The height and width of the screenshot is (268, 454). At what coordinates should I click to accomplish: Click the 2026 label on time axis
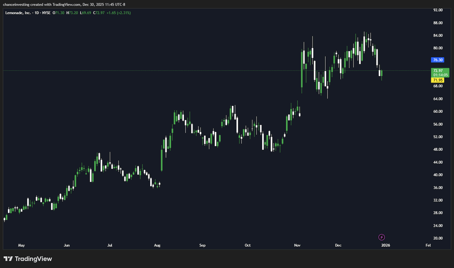(386, 246)
